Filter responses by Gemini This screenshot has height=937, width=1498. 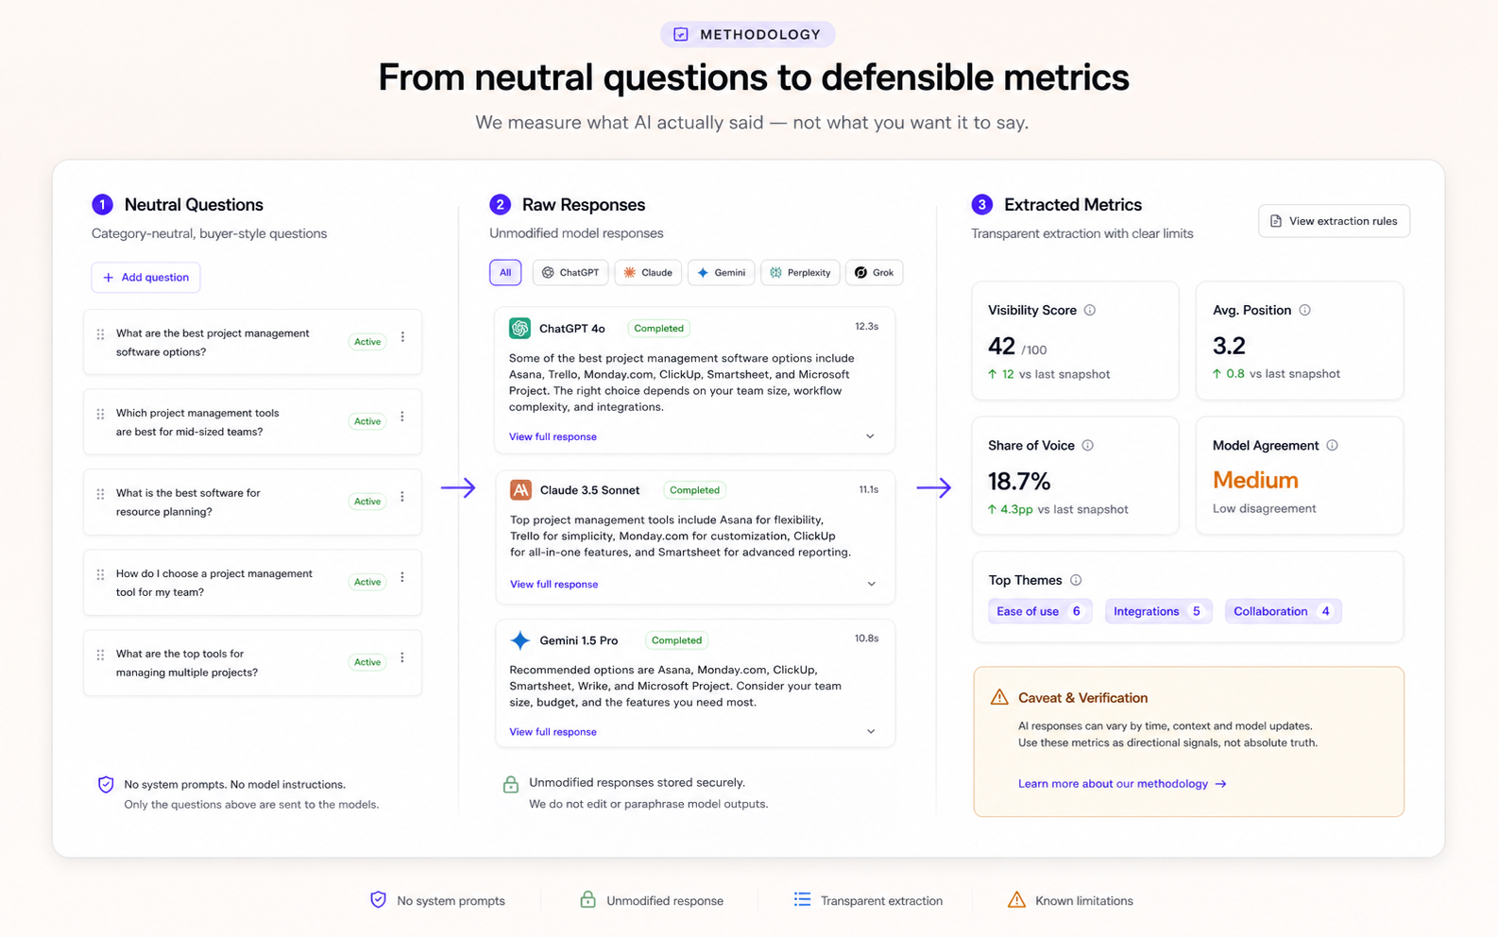pos(722,272)
